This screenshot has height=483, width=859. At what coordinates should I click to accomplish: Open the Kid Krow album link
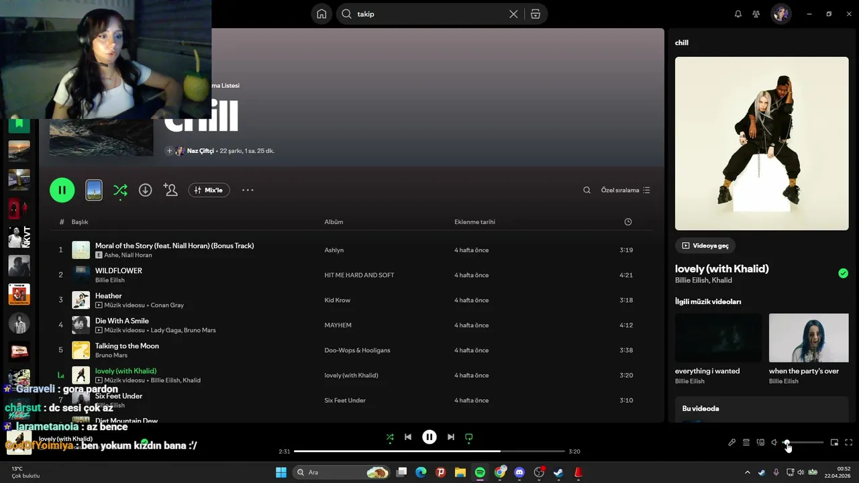click(x=338, y=301)
